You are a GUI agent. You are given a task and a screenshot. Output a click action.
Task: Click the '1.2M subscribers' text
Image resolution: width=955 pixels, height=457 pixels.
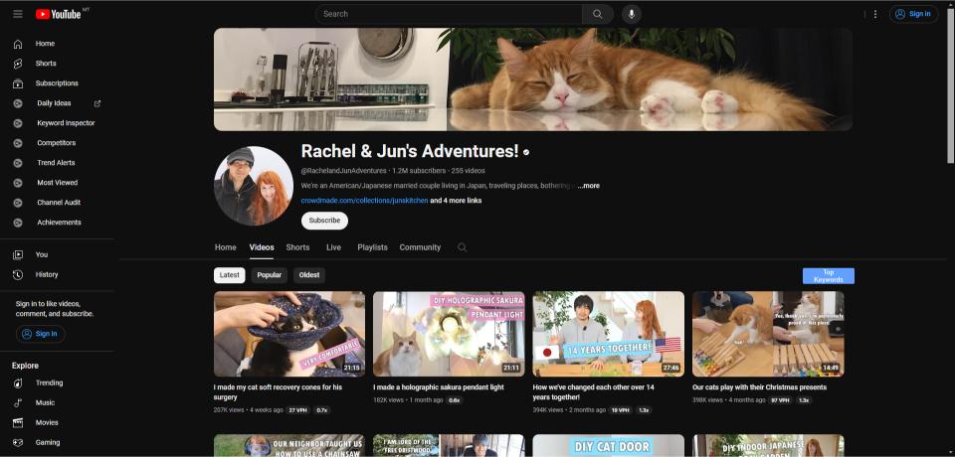pyautogui.click(x=419, y=171)
